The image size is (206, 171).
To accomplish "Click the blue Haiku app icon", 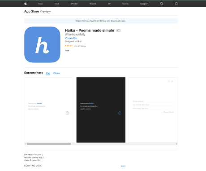I will point(42,44).
